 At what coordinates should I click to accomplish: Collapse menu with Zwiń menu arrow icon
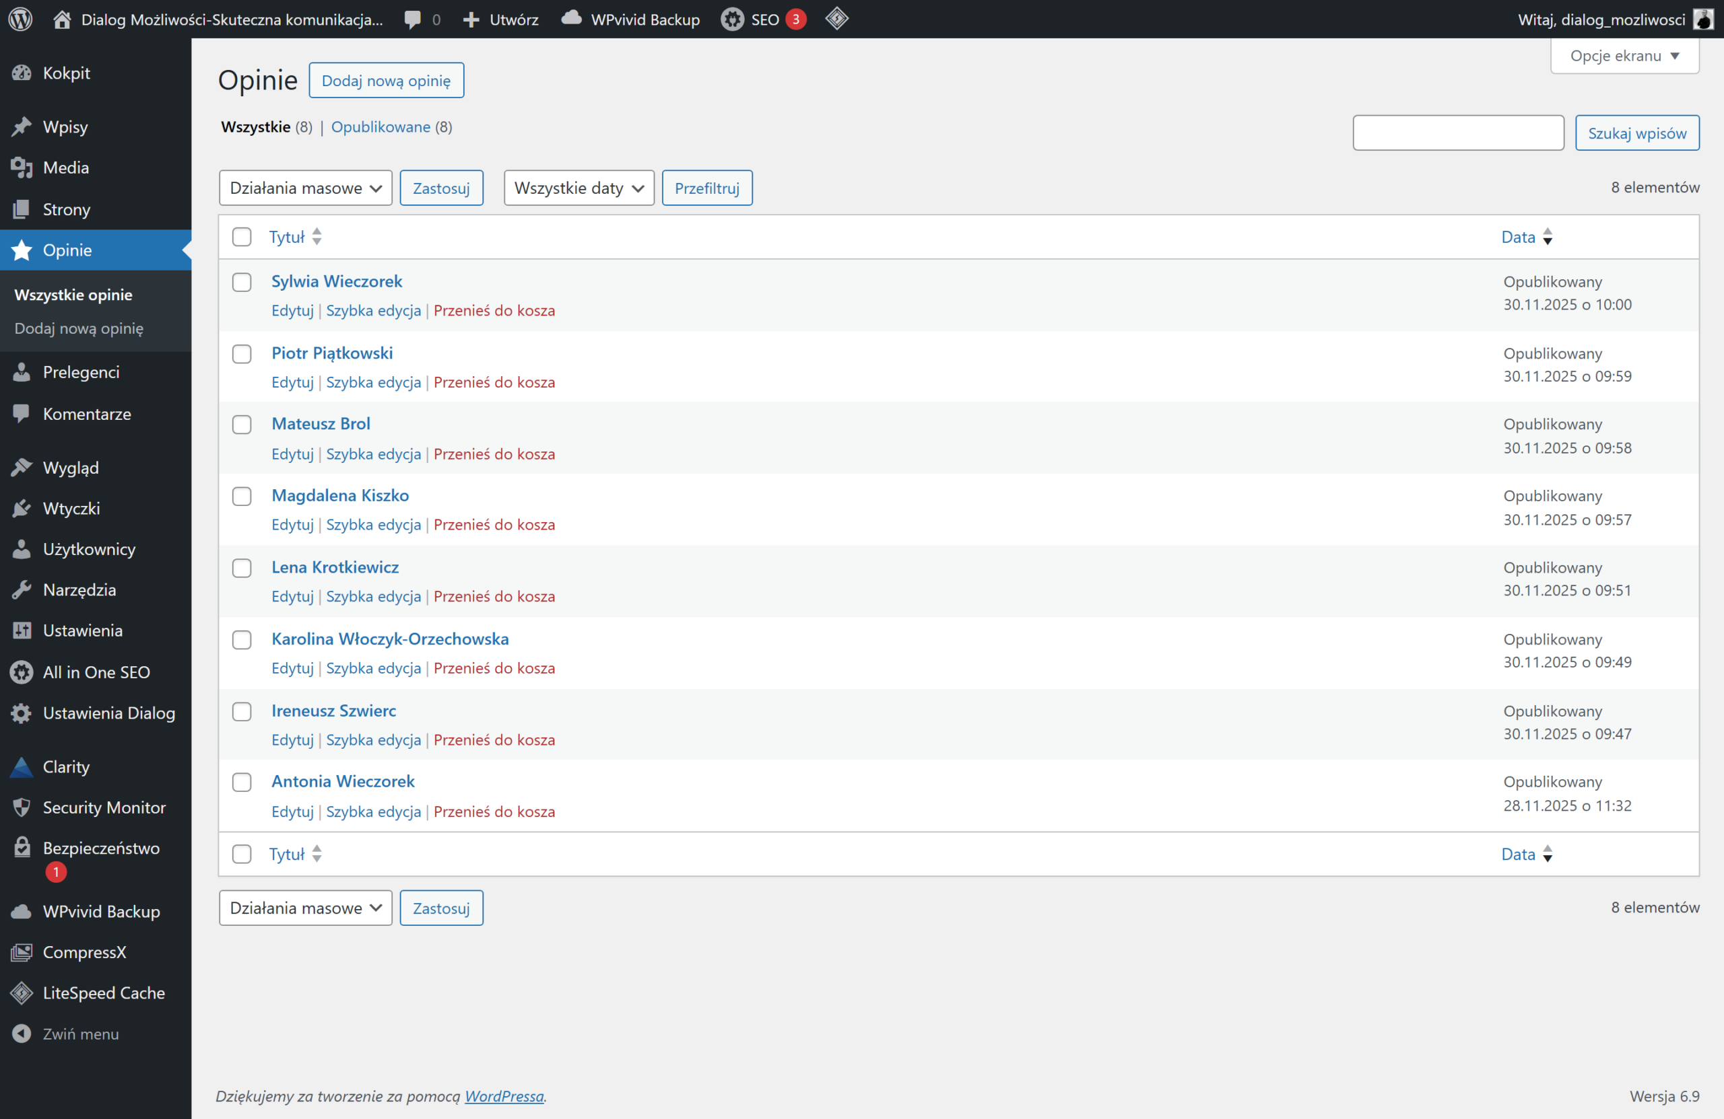tap(22, 1033)
